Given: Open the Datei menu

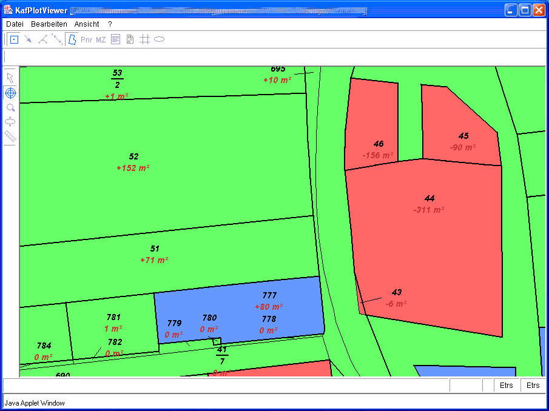Looking at the screenshot, I should click(15, 24).
